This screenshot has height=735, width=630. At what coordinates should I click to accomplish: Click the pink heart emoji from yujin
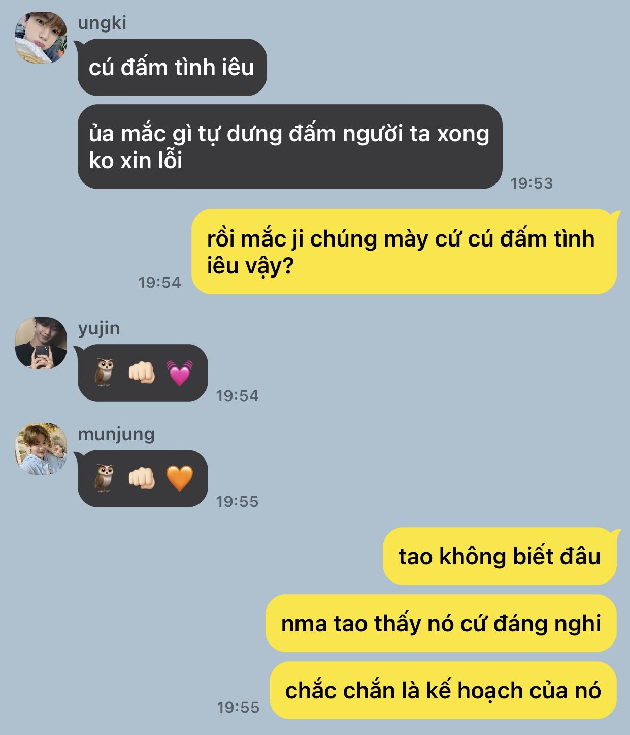180,373
